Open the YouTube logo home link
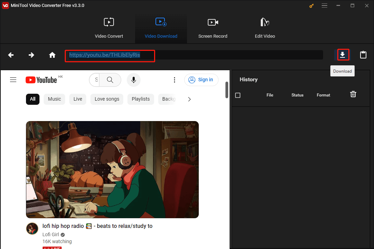This screenshot has height=249, width=374. click(41, 80)
